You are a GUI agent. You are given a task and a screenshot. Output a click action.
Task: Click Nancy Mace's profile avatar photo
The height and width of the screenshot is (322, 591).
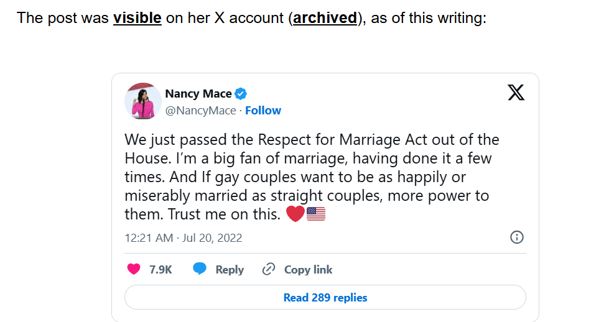[x=143, y=101]
